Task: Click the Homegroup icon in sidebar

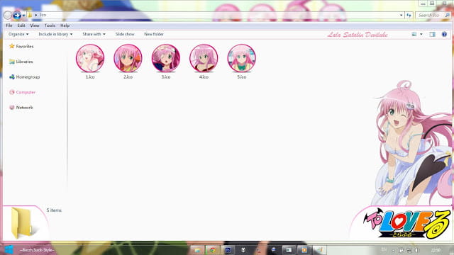Action: click(11, 77)
